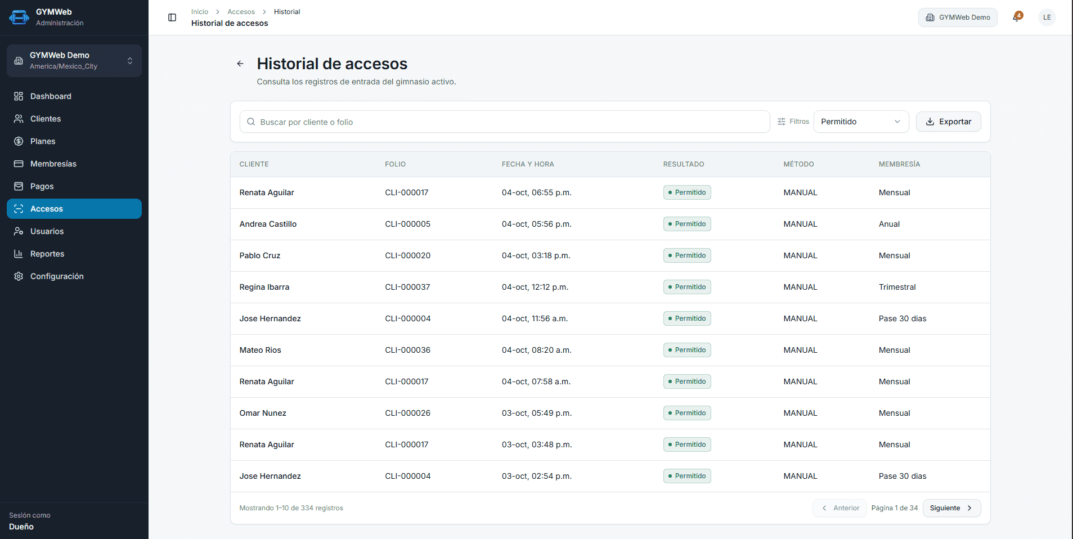The image size is (1073, 539).
Task: Click the Usuarios user-cog icon in sidebar
Action: (x=19, y=231)
